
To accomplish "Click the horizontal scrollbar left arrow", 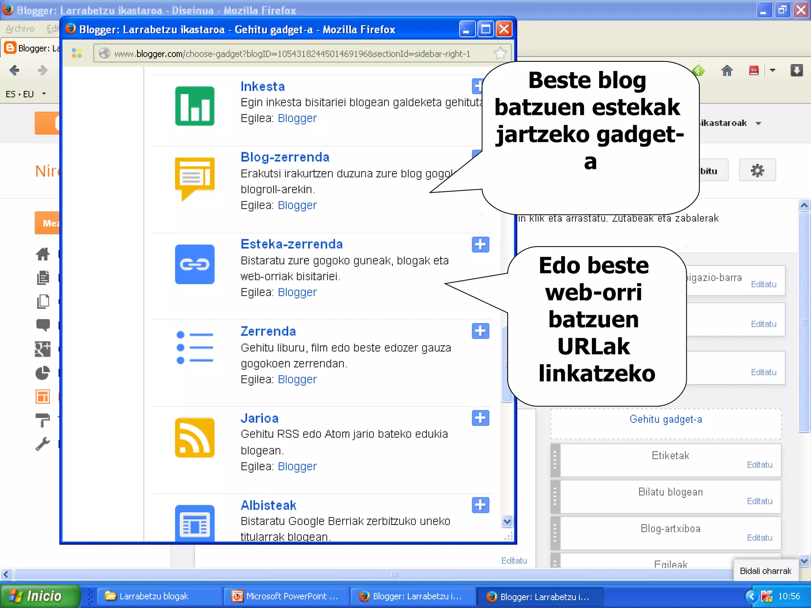I will coord(6,574).
